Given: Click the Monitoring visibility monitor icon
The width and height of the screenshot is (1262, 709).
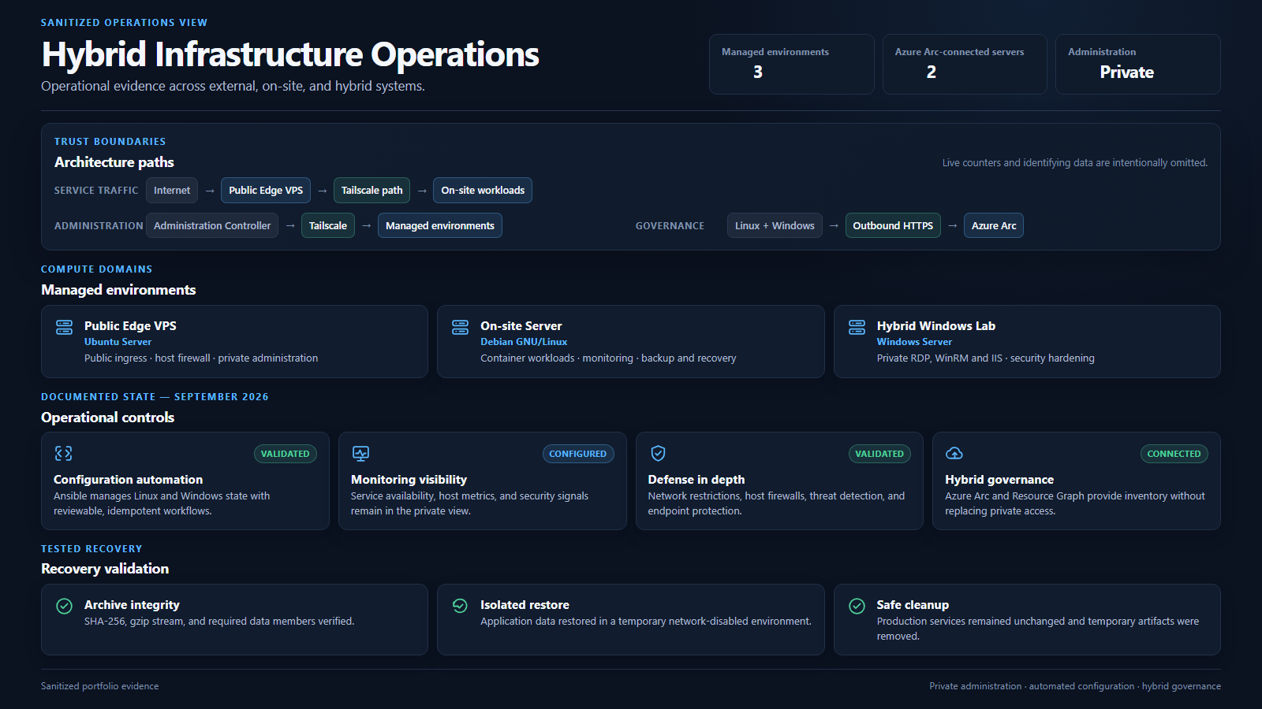Looking at the screenshot, I should click(360, 453).
